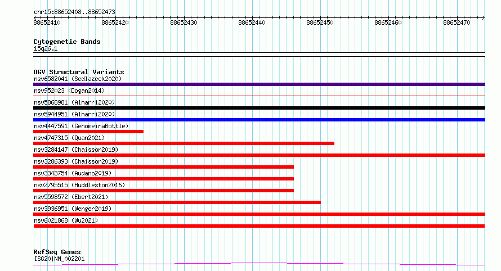Screen dimensions: 501x271
Task: Open nsv5944951 (Almarri2020) variant label
Action: pos(74,114)
